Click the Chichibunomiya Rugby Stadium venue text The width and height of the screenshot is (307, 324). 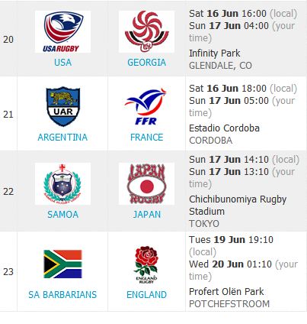(238, 206)
